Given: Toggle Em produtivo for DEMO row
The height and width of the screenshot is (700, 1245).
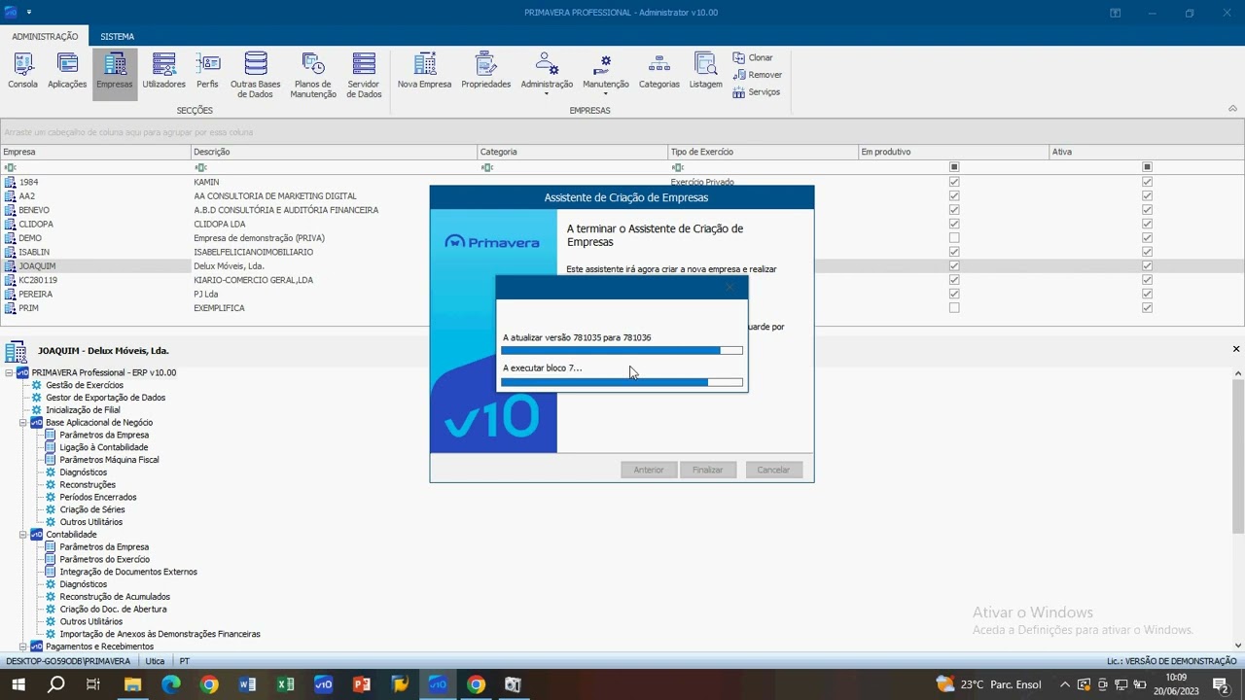Looking at the screenshot, I should 954,238.
